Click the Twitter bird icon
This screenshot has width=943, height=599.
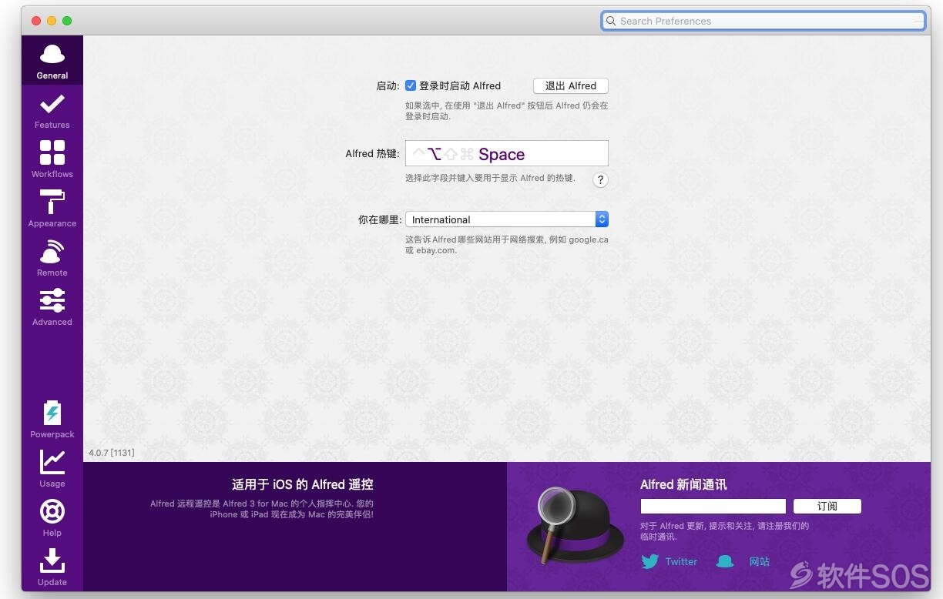point(650,561)
